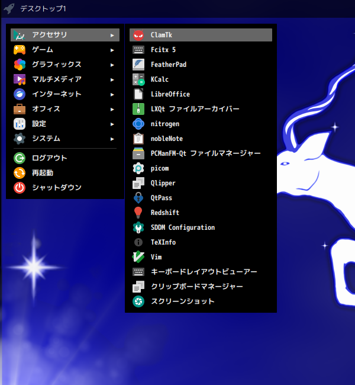This screenshot has width=355, height=385.
Task: Click the オフィス briefcase icon
Action: [x=20, y=109]
